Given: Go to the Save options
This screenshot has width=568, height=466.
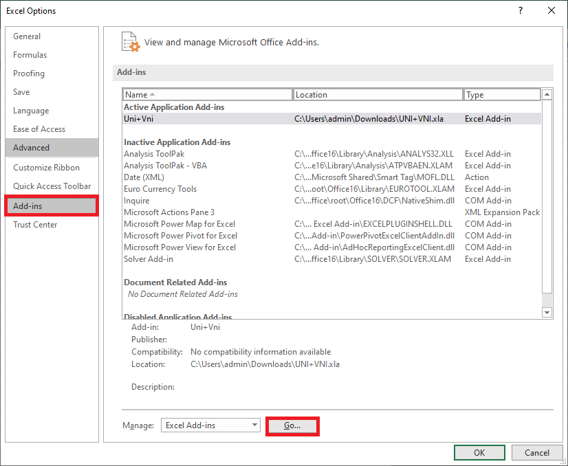Looking at the screenshot, I should click(x=52, y=91).
